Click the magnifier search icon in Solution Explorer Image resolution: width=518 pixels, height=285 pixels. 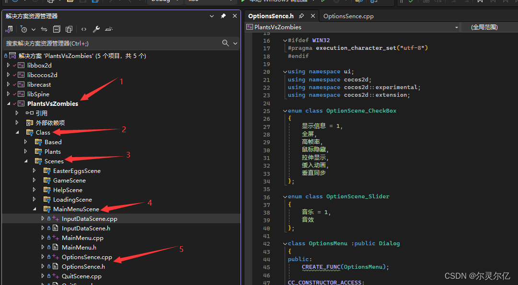pos(226,43)
